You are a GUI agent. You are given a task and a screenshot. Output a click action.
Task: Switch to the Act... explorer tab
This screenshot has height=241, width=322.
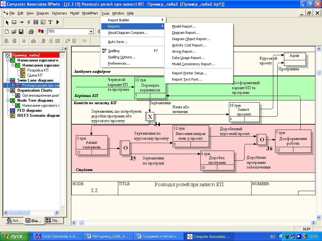tap(14, 221)
